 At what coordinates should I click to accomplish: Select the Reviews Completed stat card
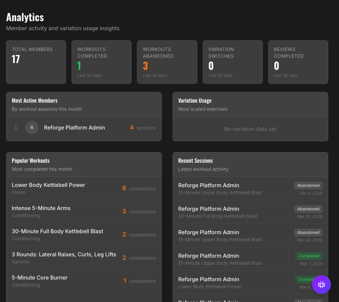(298, 62)
